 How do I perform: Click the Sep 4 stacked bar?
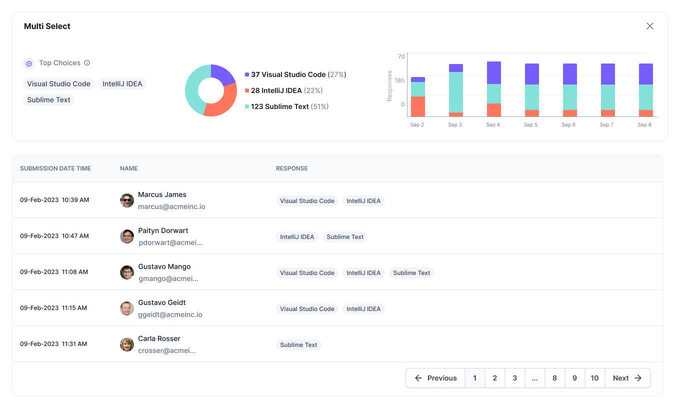[x=494, y=89]
